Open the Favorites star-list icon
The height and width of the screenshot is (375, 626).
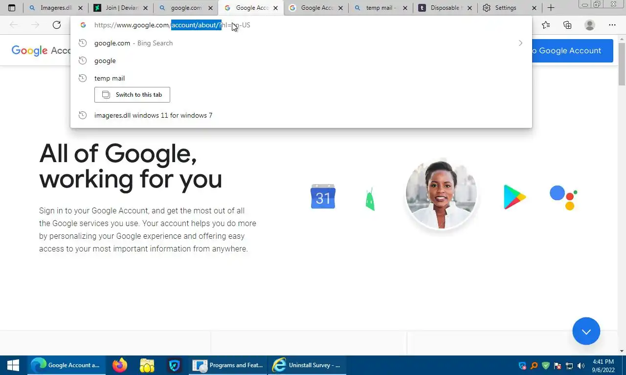(546, 25)
